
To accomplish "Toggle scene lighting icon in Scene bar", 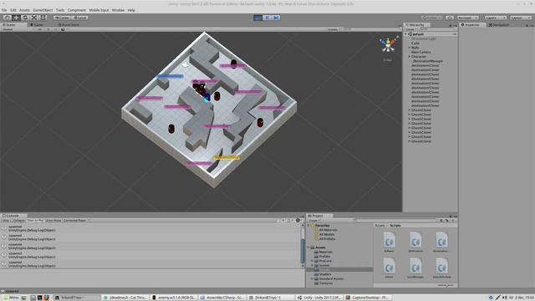I will pyautogui.click(x=48, y=29).
